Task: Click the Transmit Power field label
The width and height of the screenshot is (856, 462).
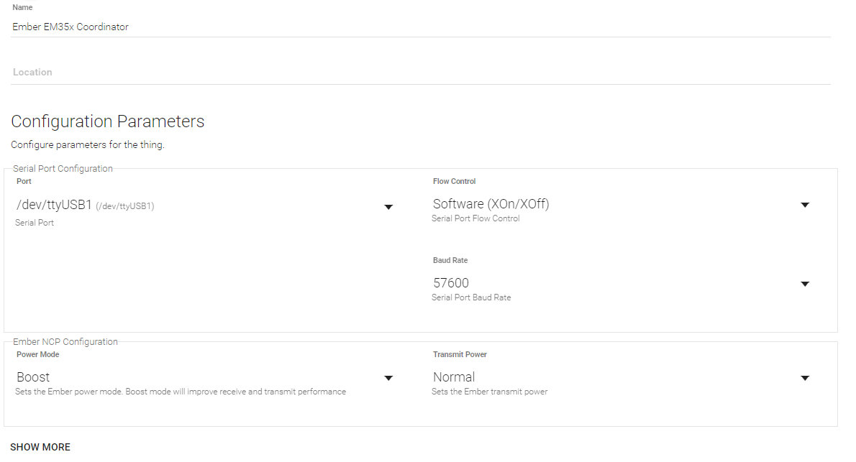Action: [x=460, y=355]
